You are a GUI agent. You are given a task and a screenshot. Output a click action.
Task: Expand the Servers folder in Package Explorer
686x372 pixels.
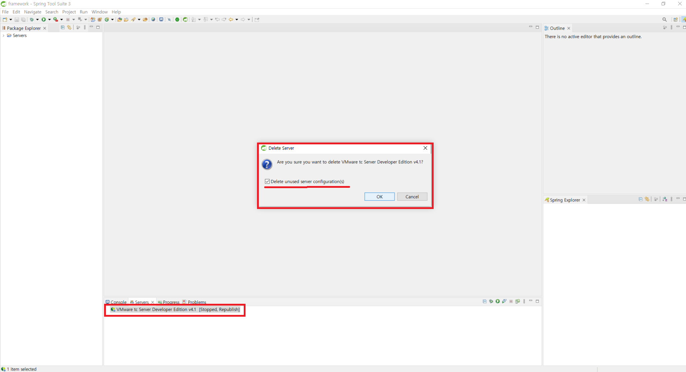[4, 36]
